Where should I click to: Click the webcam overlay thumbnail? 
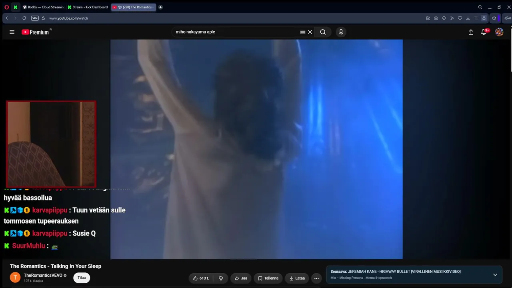pos(51,144)
